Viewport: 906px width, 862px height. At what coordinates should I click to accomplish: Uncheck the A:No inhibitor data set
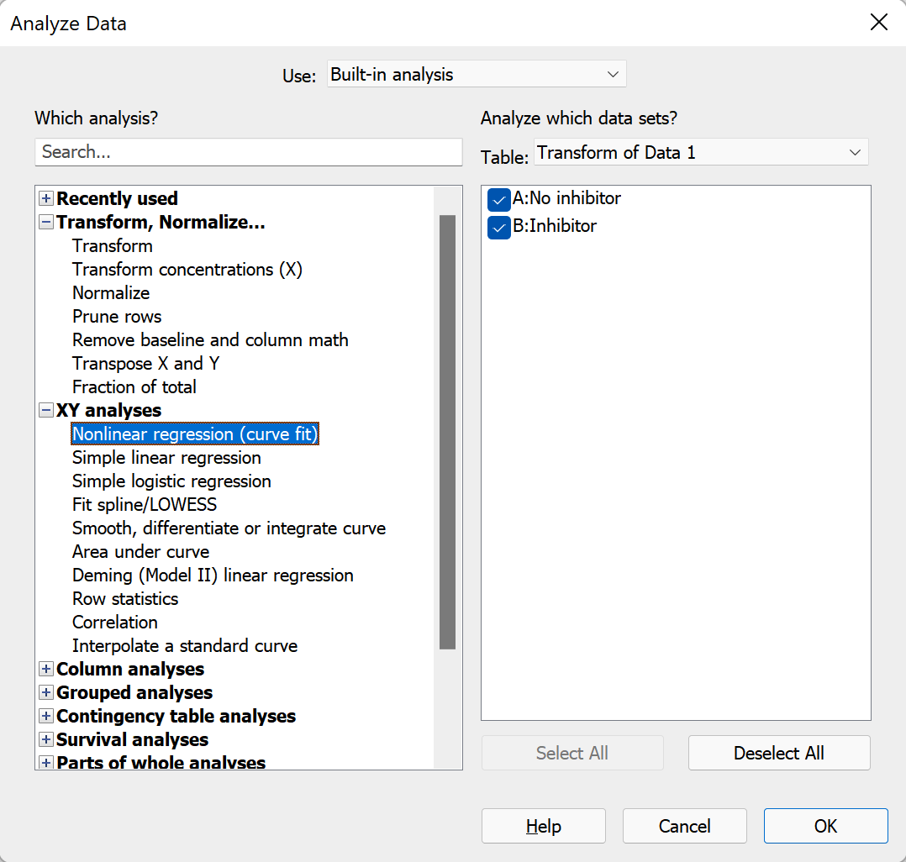click(x=498, y=200)
